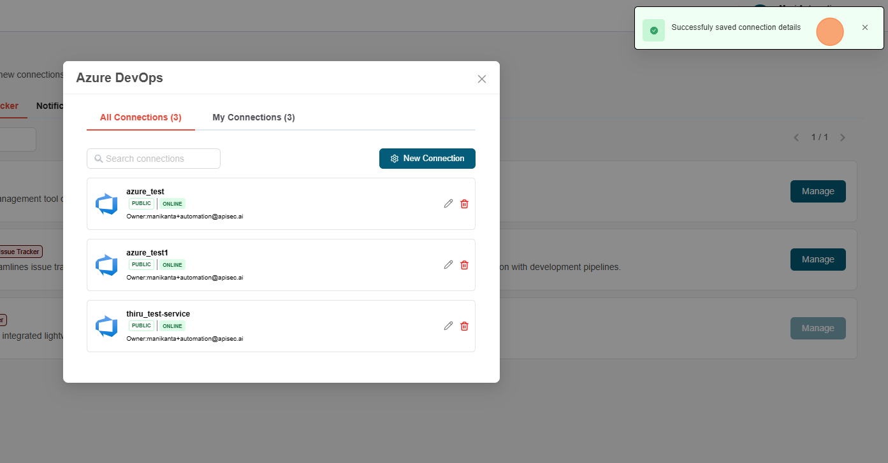Switch to My Connections tab

(x=253, y=118)
